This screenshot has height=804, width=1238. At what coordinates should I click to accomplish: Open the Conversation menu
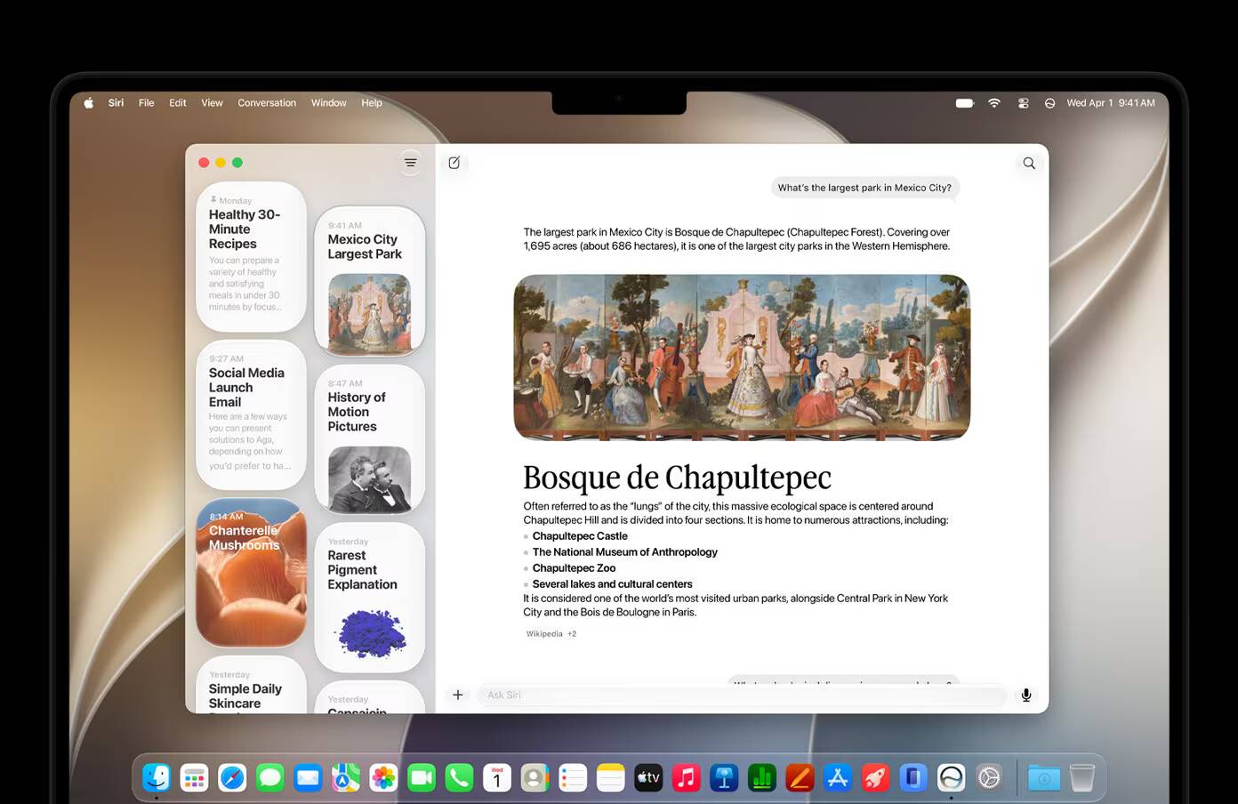267,103
